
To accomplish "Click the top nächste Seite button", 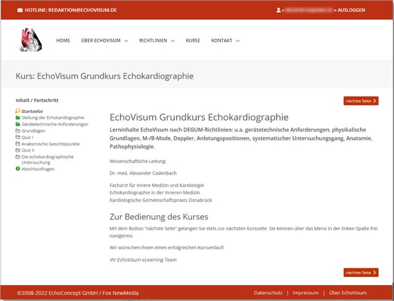I will (361, 101).
